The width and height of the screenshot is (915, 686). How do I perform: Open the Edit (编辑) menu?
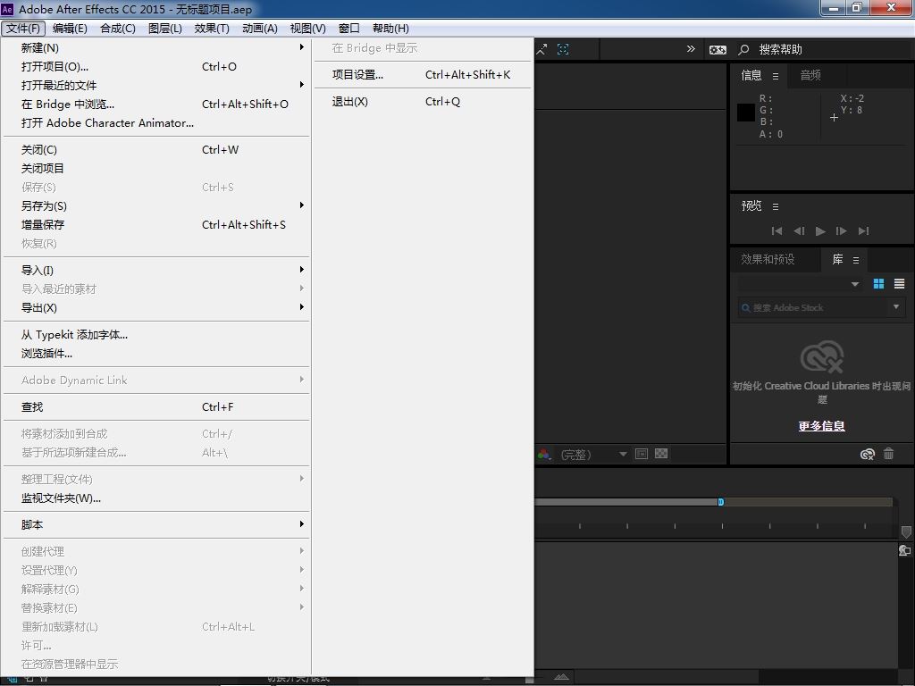tap(70, 29)
